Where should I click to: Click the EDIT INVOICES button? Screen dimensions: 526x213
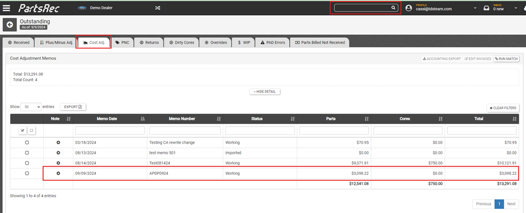[478, 59]
